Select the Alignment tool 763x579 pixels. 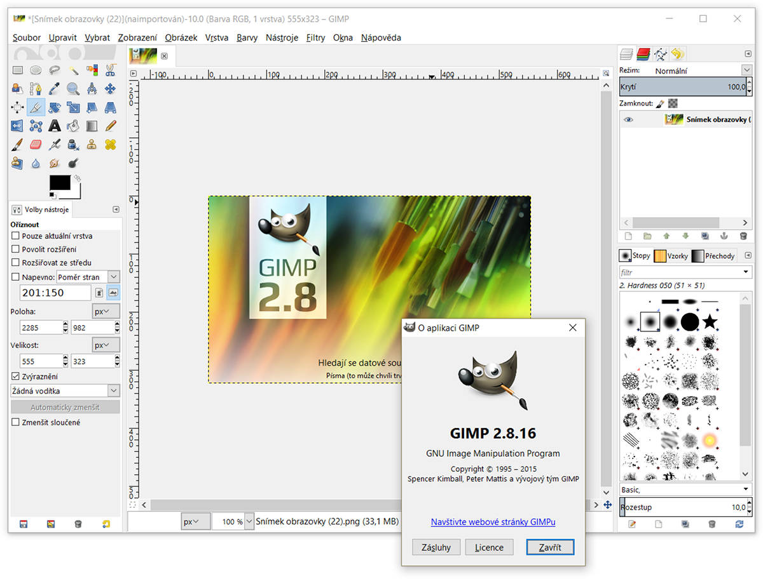click(x=17, y=107)
